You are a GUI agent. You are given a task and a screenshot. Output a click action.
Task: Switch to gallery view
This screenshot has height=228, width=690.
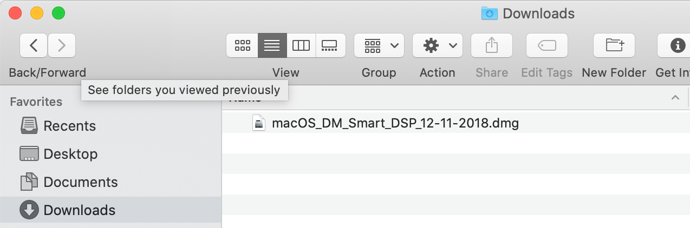tap(330, 45)
